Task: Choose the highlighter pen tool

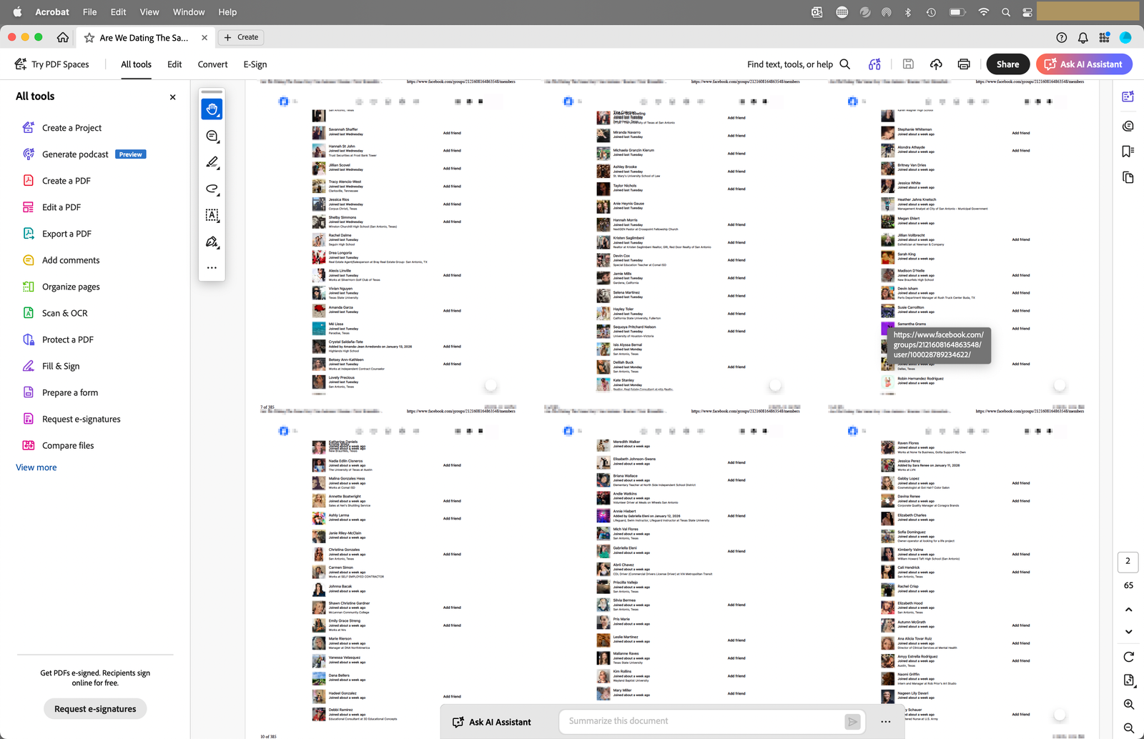Action: (212, 163)
